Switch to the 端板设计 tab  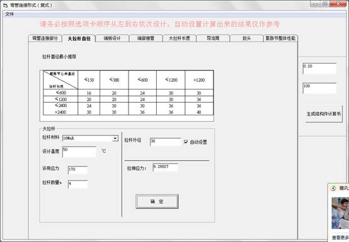112,38
